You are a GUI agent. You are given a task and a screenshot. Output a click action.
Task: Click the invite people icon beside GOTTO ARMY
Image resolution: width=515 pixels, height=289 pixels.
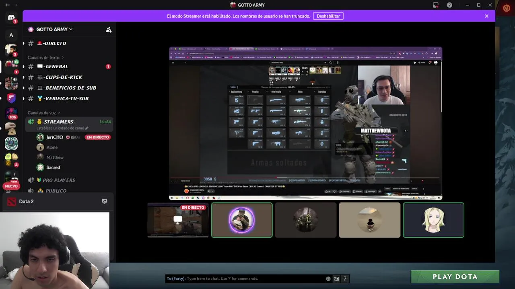[109, 29]
